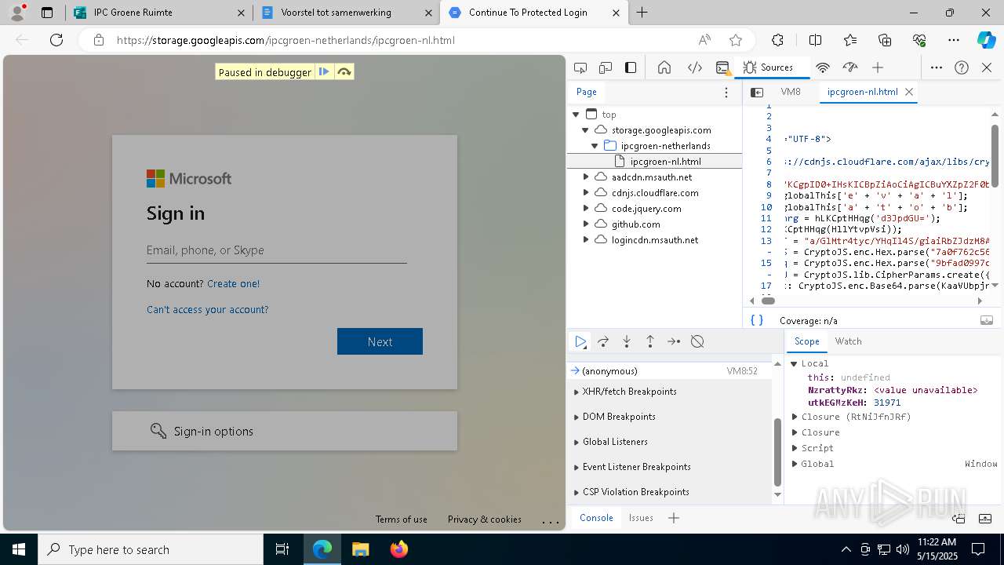This screenshot has width=1004, height=565.
Task: Expand cdnjs.cloudflare.com domain node
Action: click(585, 193)
